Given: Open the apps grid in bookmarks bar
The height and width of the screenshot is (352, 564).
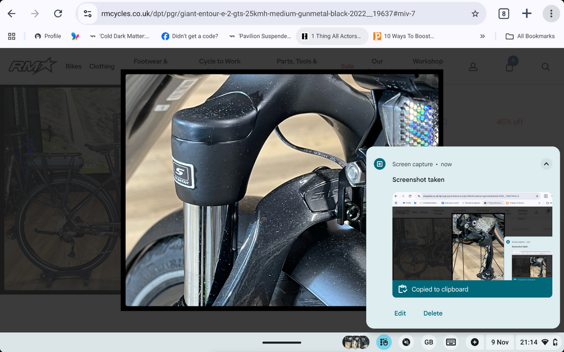Looking at the screenshot, I should [x=11, y=36].
